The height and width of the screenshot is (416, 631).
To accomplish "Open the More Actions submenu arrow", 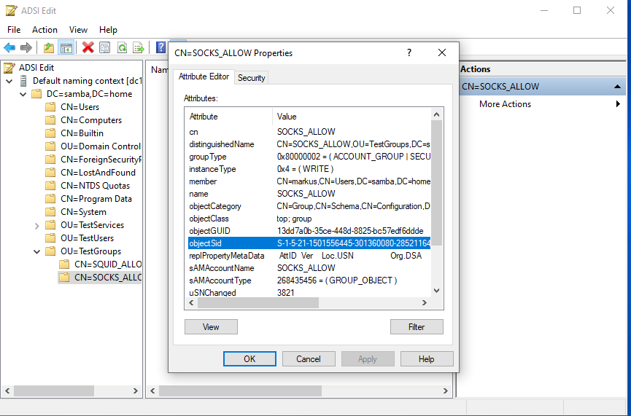I will click(618, 104).
